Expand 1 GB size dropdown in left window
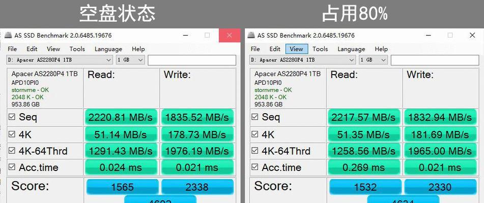The height and width of the screenshot is (203, 484). [140, 60]
